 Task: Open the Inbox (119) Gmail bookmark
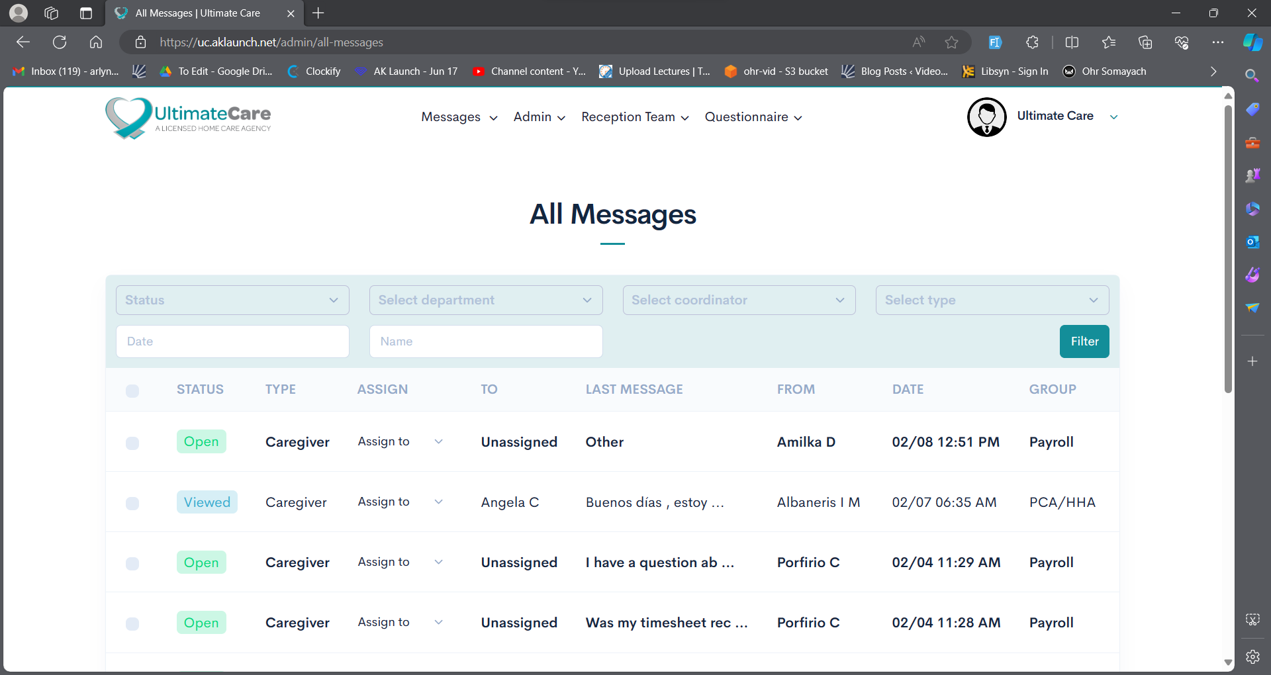point(66,71)
